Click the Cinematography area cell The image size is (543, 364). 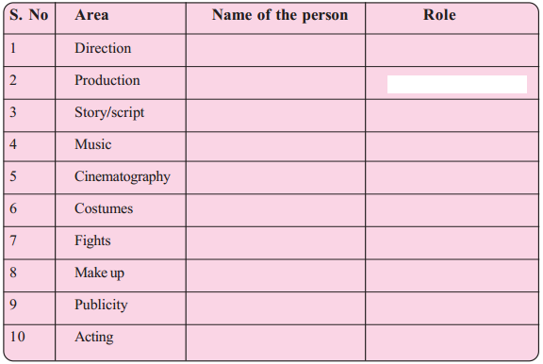(x=121, y=177)
